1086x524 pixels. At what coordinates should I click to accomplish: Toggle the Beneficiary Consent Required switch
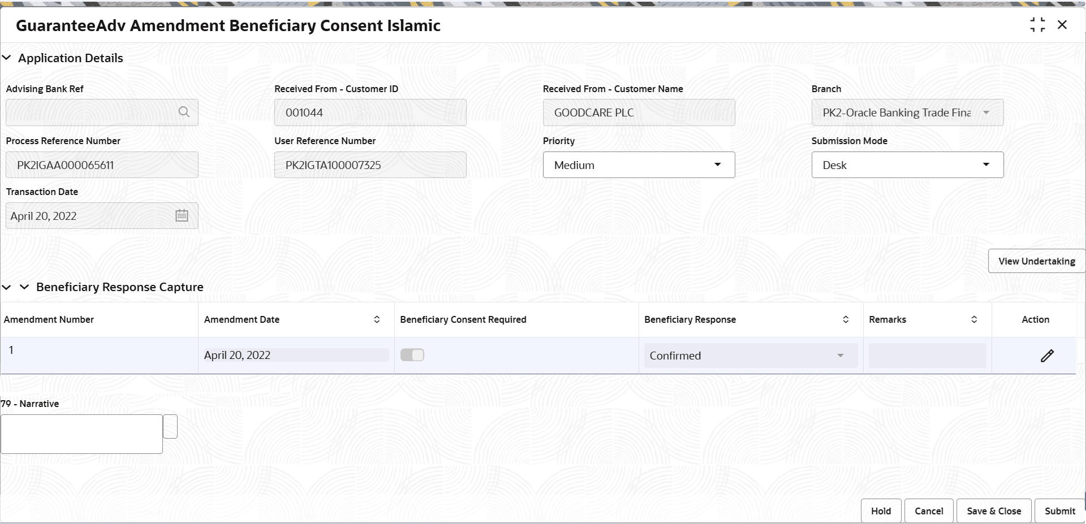coord(412,355)
